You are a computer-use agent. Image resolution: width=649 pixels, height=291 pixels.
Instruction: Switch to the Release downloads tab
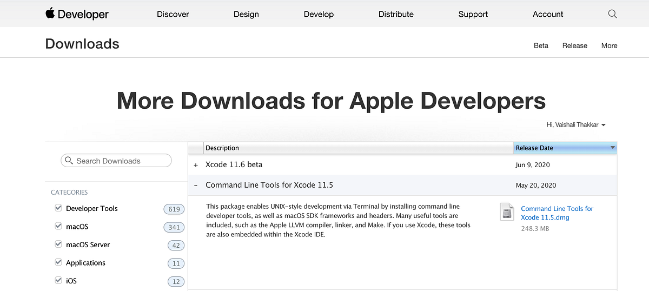pyautogui.click(x=575, y=45)
